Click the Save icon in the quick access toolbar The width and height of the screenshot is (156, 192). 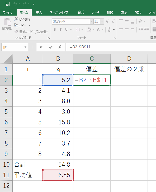[x=8, y=4]
